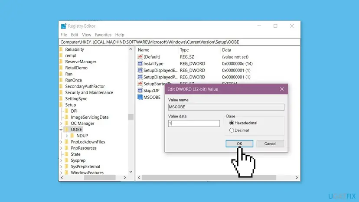Click the Sysprep folder icon
The width and height of the screenshot is (359, 202).
(67, 160)
